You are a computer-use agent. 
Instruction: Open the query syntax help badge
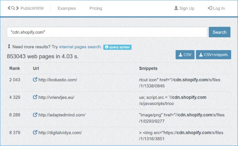pyautogui.click(x=117, y=47)
